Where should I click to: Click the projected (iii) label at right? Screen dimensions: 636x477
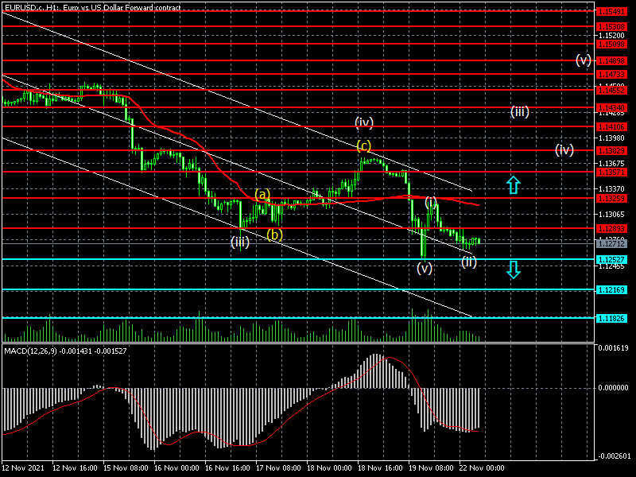tap(520, 111)
